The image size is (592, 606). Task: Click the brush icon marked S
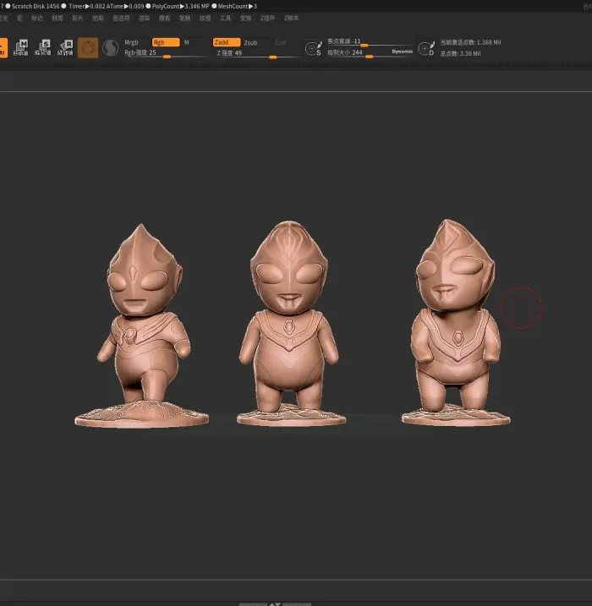(x=314, y=48)
